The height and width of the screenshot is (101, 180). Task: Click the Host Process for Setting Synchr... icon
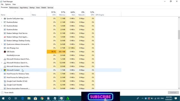[5, 77]
